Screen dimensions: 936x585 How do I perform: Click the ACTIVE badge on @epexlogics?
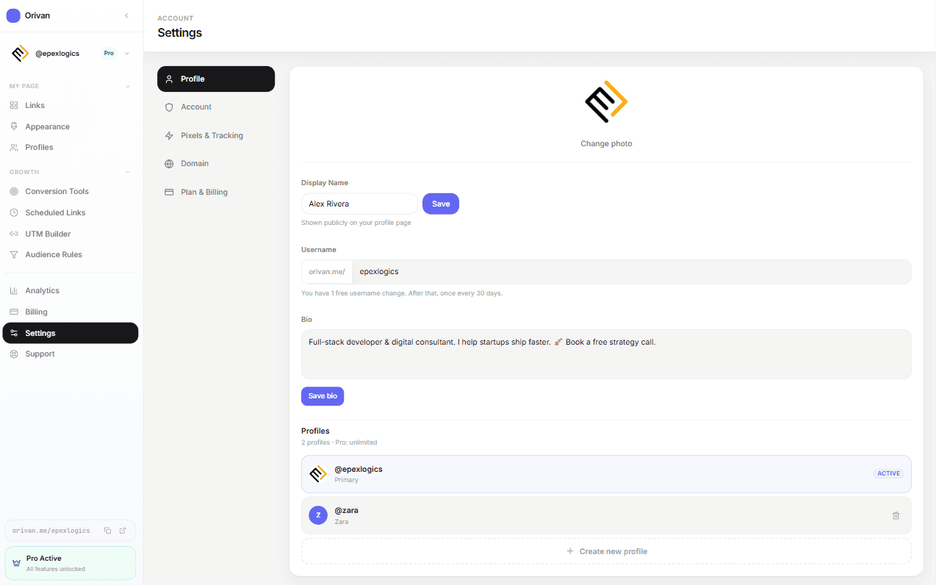(x=888, y=473)
